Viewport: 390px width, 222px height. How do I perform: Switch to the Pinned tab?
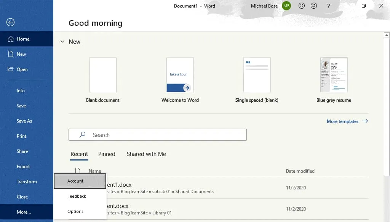[107, 154]
